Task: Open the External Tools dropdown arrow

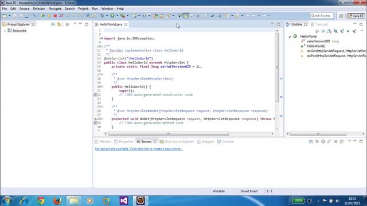Action: (x=127, y=15)
